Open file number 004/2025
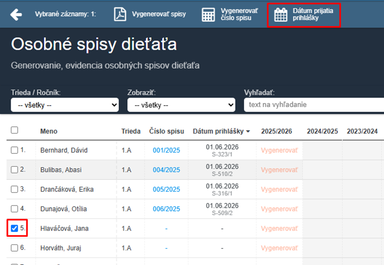Image resolution: width=384 pixels, height=265 pixels. point(166,170)
